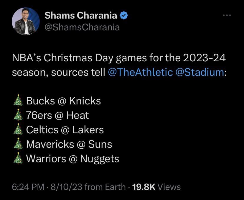
Task: Select the Warriors @ Nuggets game text
Action: 72,159
